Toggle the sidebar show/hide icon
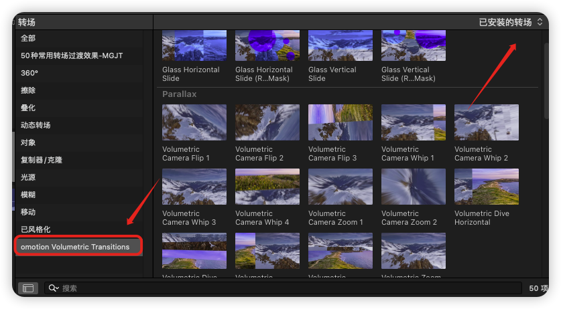This screenshot has height=309, width=561. pos(28,288)
